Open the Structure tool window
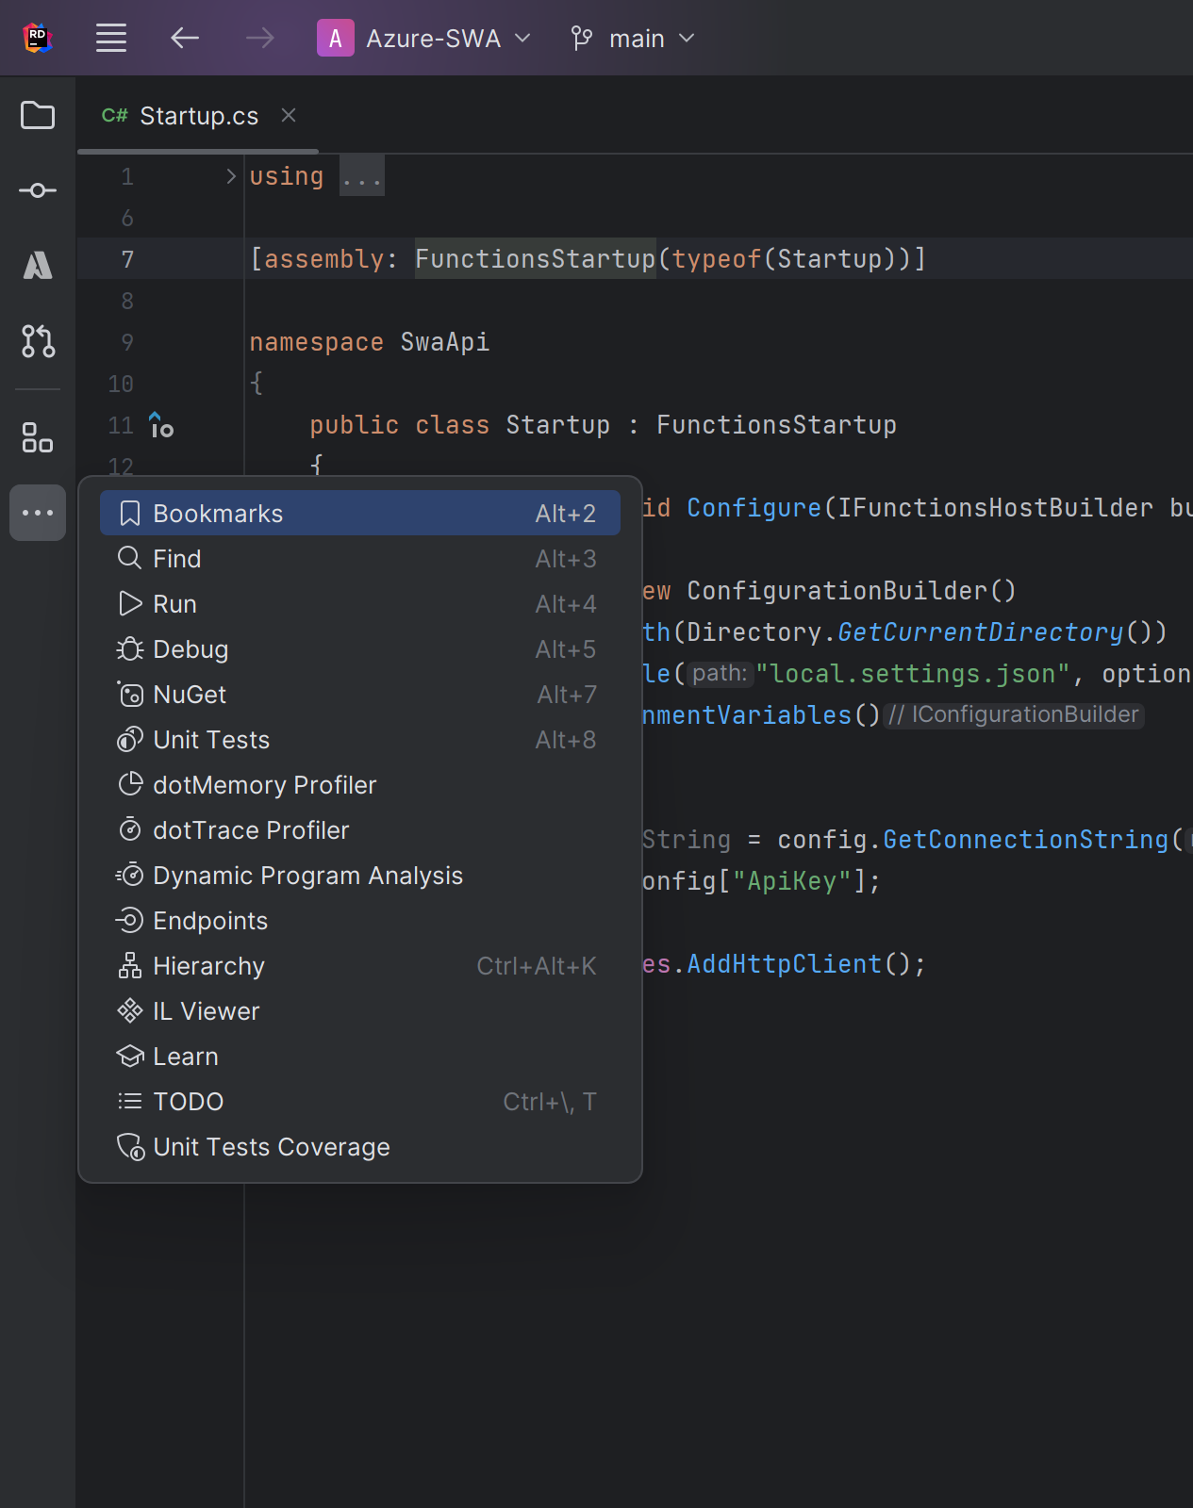The height and width of the screenshot is (1508, 1193). point(38,437)
